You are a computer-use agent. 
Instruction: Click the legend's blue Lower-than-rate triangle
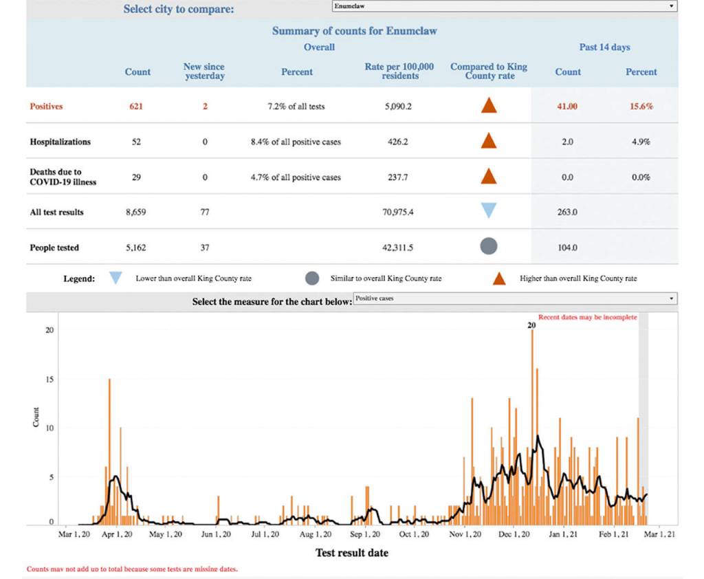(x=115, y=278)
